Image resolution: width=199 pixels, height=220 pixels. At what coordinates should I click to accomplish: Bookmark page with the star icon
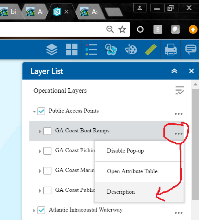tap(122, 29)
